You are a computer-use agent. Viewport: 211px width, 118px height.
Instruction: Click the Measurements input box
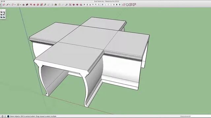click(201, 116)
